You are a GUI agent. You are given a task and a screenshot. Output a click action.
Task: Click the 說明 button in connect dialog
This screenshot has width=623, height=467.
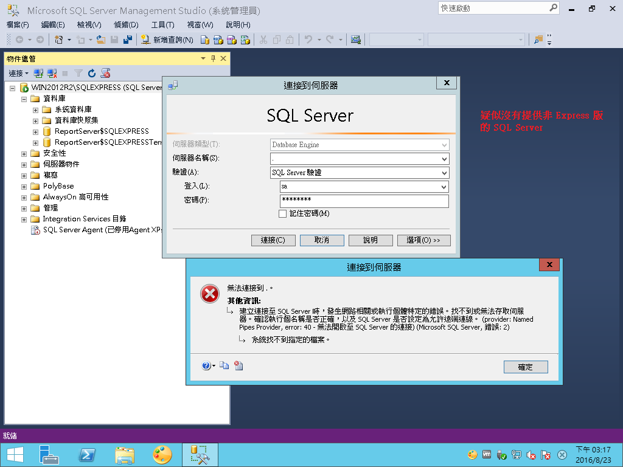(371, 240)
